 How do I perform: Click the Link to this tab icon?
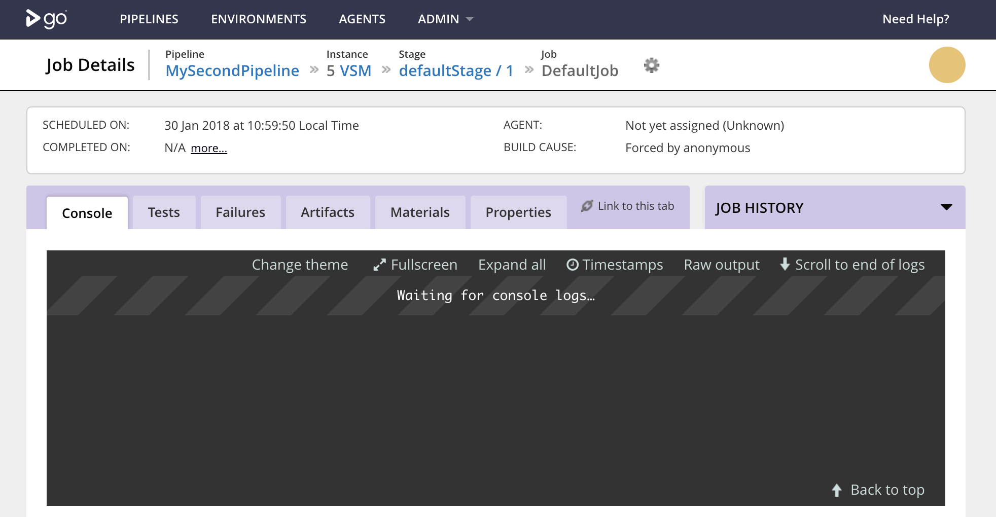click(x=587, y=206)
